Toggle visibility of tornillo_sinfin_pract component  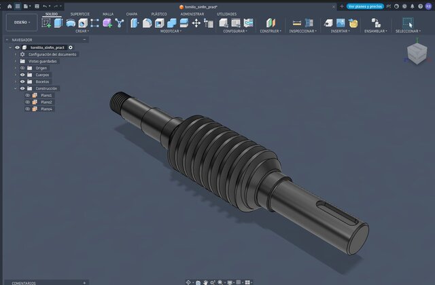(x=18, y=47)
